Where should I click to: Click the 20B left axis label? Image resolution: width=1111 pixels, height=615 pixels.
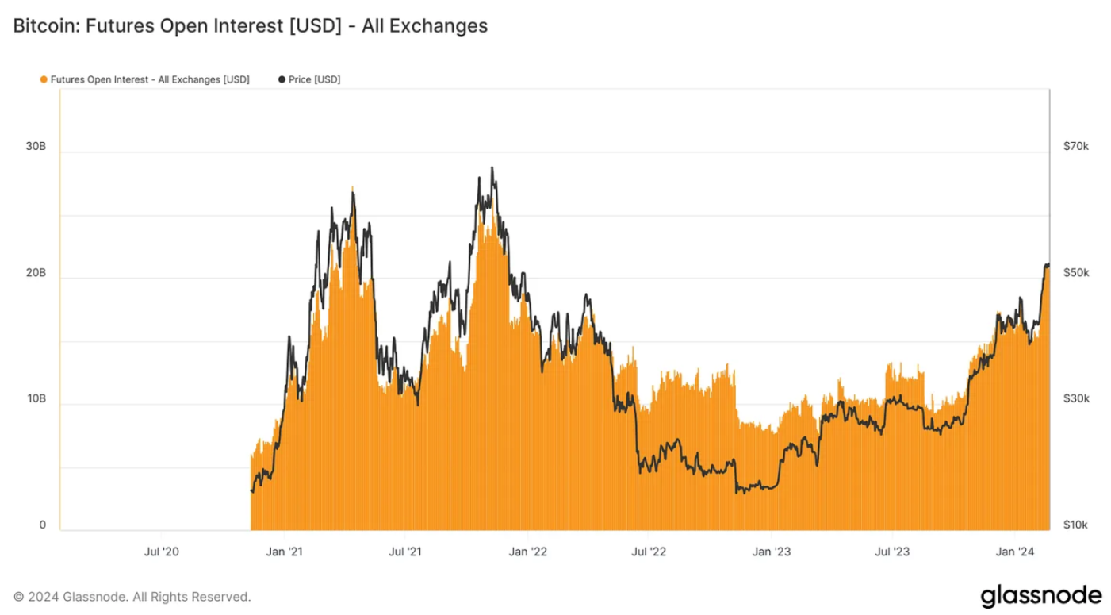pyautogui.click(x=36, y=272)
